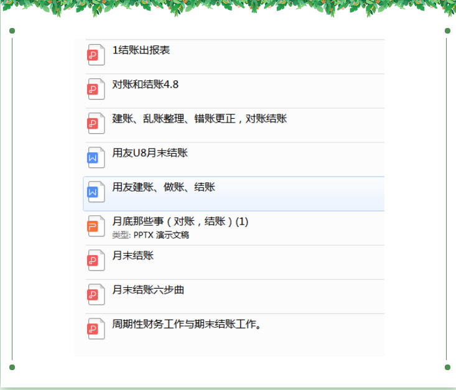Select the file named 1结账出报表

tap(141, 50)
